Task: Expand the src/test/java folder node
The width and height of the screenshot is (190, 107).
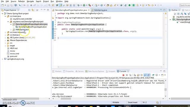Action: 5,35
